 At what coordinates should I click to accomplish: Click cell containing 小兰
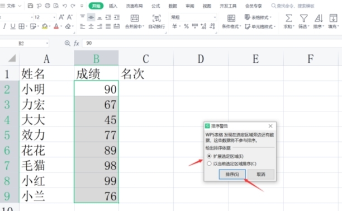click(x=47, y=196)
